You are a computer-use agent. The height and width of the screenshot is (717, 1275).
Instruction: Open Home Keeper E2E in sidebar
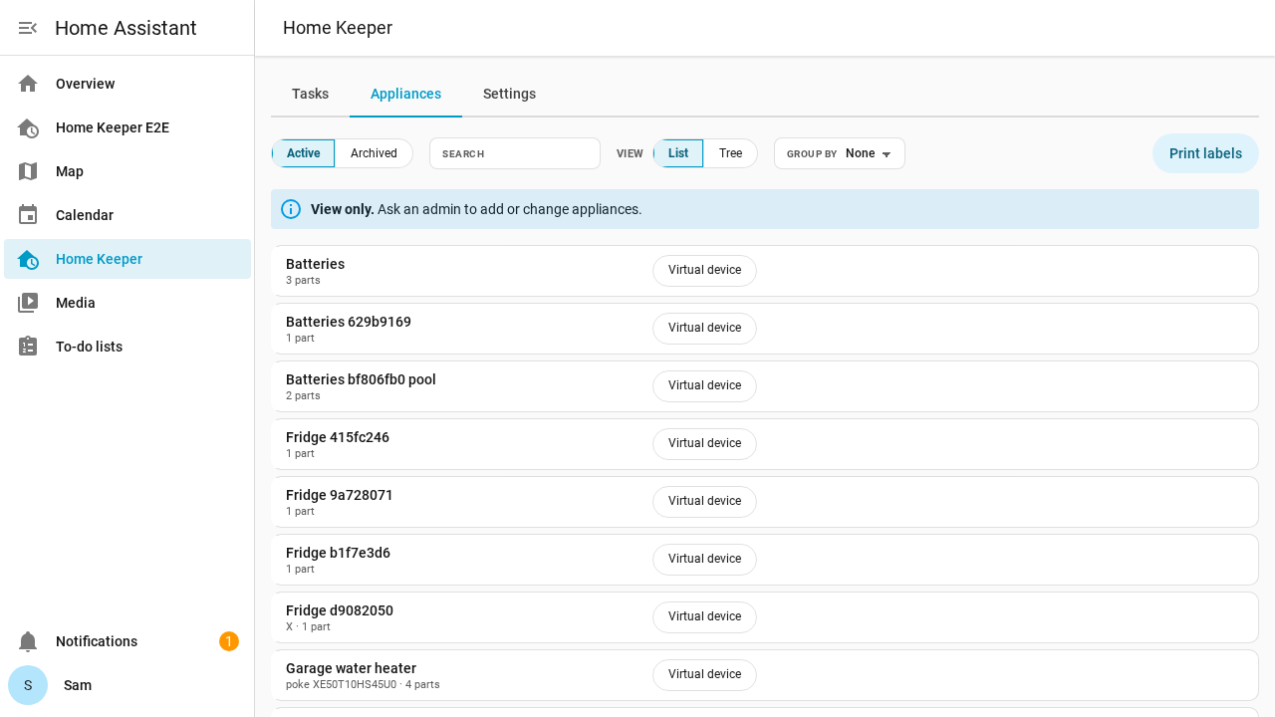[x=127, y=127]
